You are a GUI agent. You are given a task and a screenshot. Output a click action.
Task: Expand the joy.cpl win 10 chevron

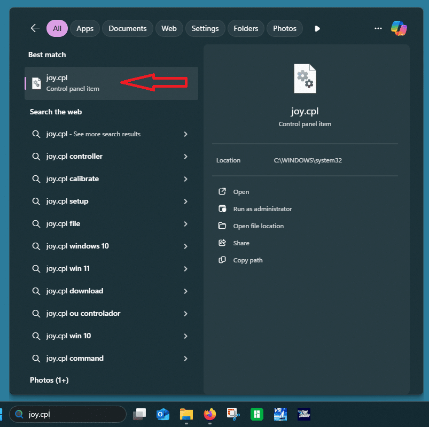coord(185,336)
